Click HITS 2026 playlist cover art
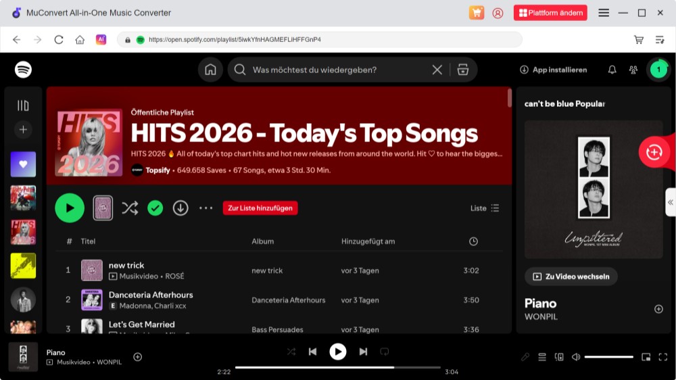Screen dimensions: 676x380 [x=89, y=143]
